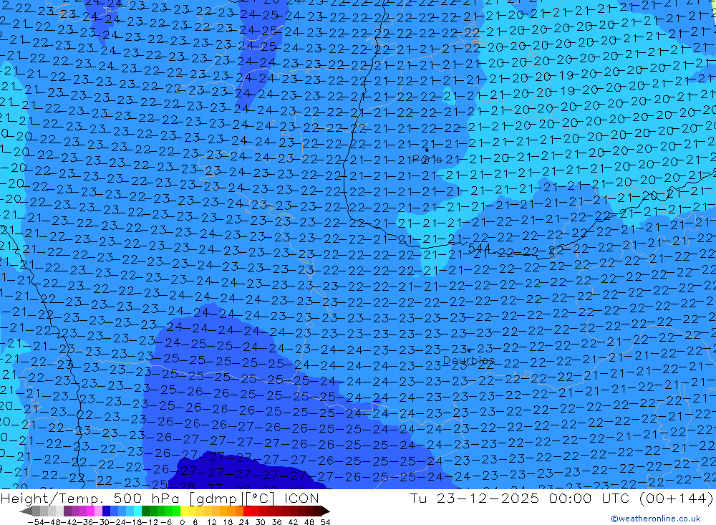Click the gray left arrow of the color scale
Screen dimensions: 716x525
click(26, 511)
